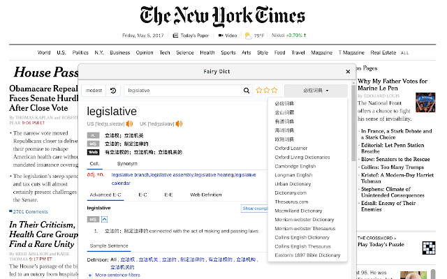Open the Business section in navigation

[x=119, y=53]
